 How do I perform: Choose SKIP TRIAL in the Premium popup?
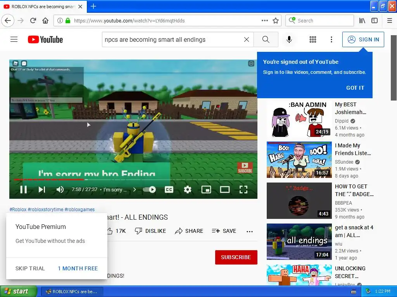point(30,268)
